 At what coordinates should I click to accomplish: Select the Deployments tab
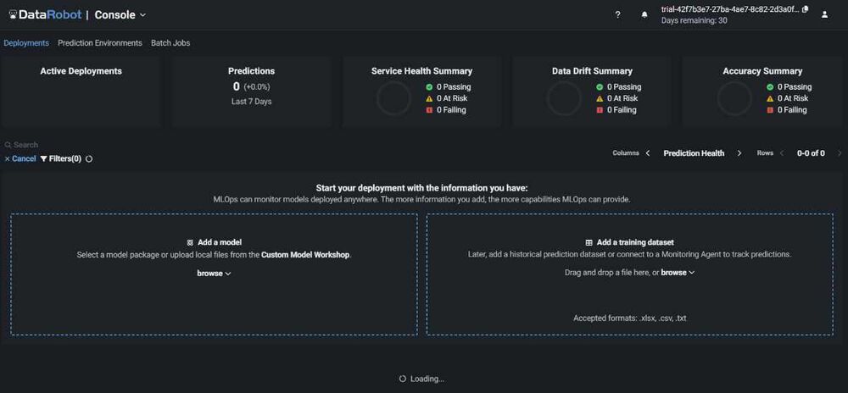tap(26, 43)
